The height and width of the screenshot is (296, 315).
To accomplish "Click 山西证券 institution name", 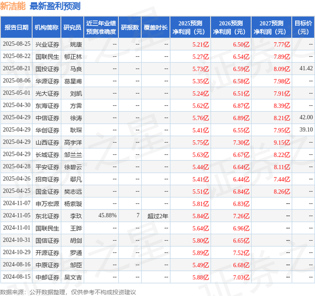I will pyautogui.click(x=47, y=143).
